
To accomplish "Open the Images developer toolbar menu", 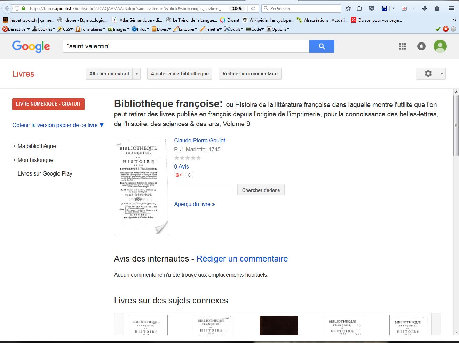I will click(119, 29).
